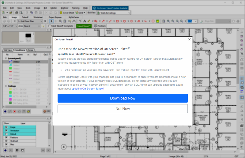Switch to the Takeoff tab
Viewport: 245px width, 158px height.
[x=25, y=17]
